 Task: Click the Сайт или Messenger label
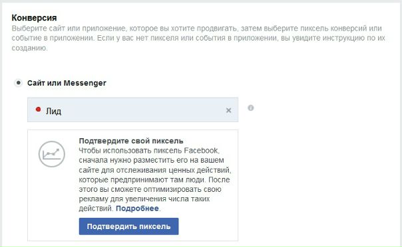67,83
